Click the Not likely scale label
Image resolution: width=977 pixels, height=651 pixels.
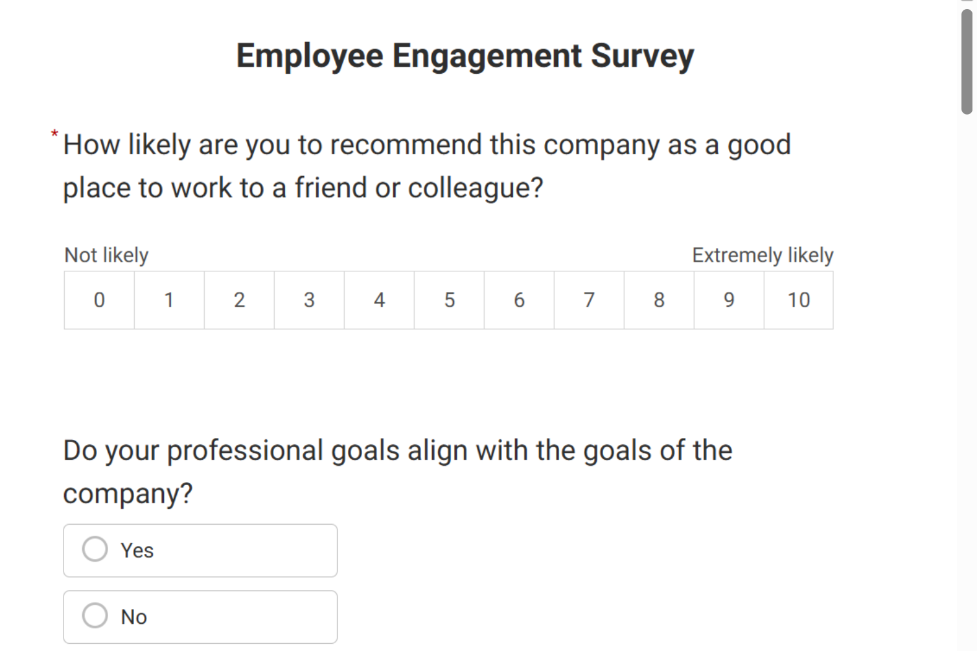[x=106, y=255]
